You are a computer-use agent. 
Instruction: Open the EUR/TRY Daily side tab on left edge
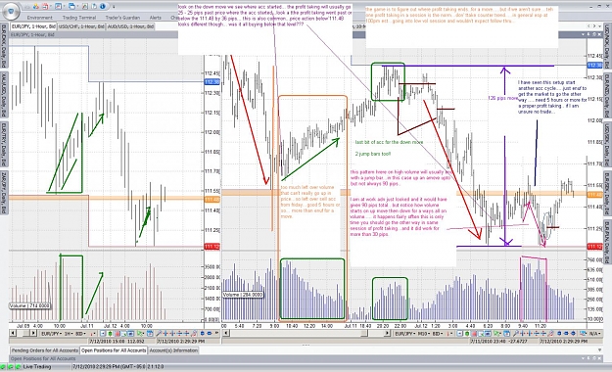point(4,144)
